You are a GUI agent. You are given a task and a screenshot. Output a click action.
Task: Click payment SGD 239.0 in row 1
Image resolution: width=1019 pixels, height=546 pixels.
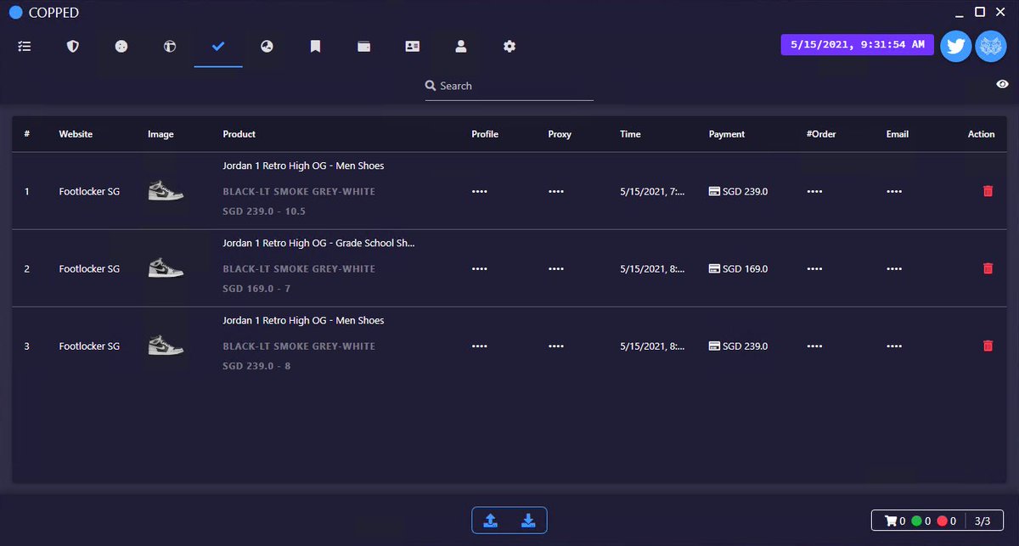(738, 191)
